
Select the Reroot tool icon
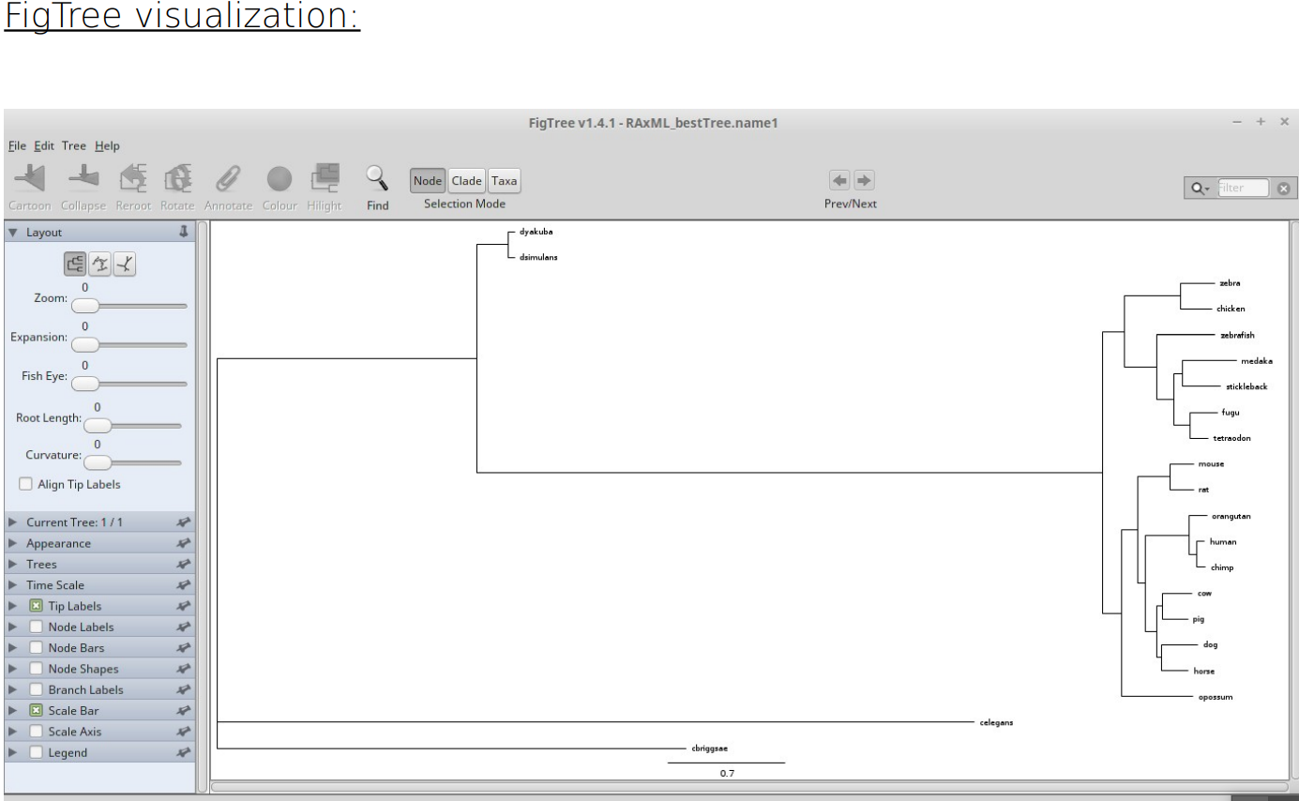[131, 180]
